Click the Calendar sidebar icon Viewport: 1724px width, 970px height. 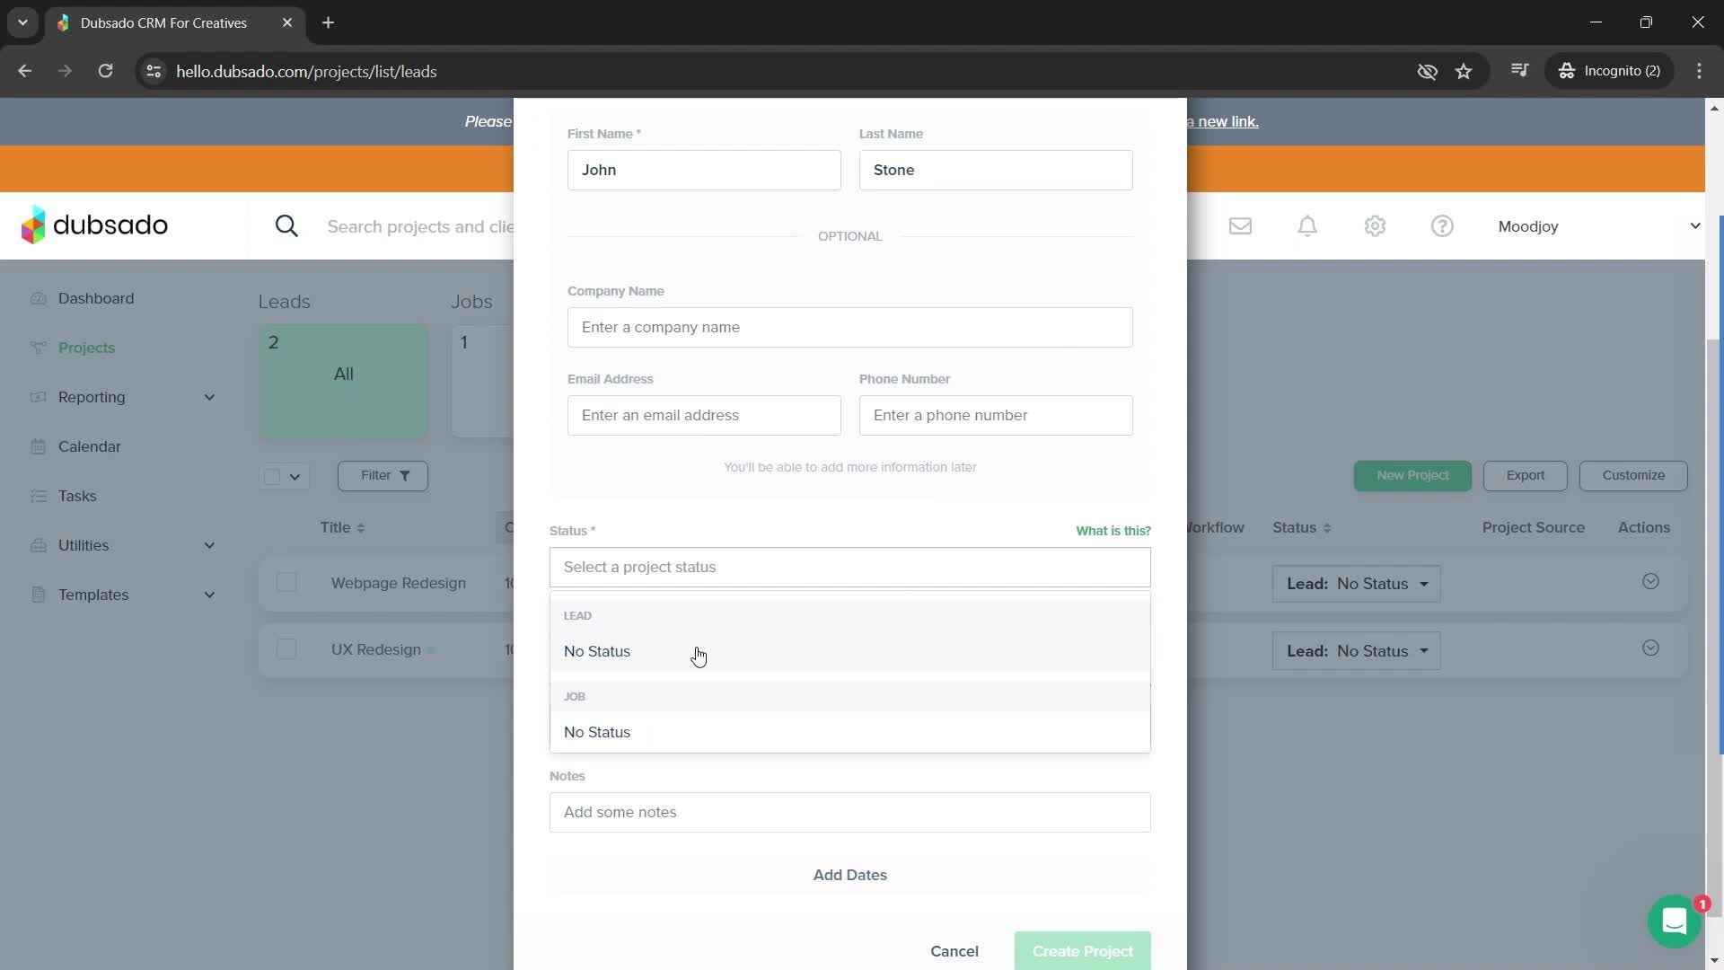[38, 446]
